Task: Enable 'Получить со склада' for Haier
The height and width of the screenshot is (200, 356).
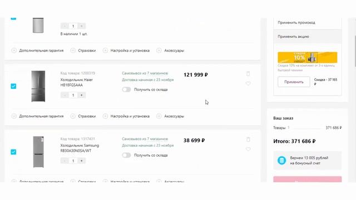Action: point(126,89)
